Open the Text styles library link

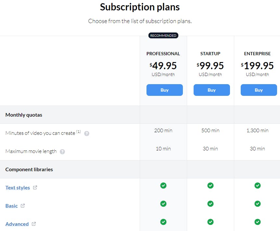click(x=18, y=187)
